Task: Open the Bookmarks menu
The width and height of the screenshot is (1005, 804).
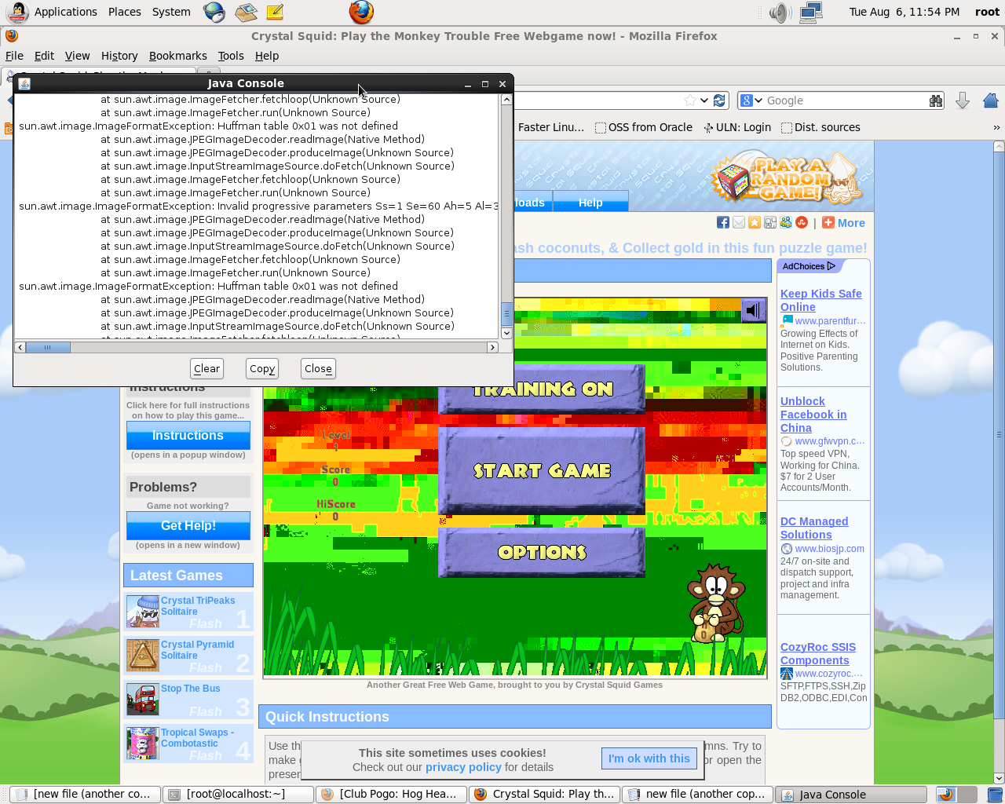Action: [x=177, y=56]
